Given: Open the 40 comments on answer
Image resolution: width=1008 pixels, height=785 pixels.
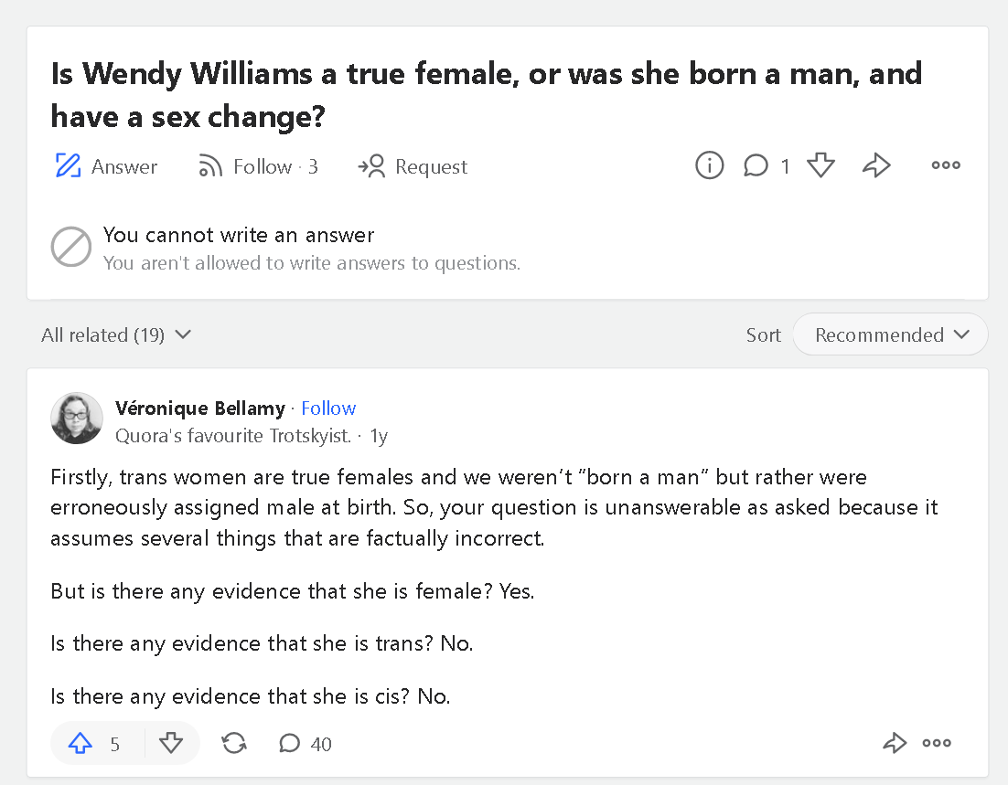Looking at the screenshot, I should pos(306,743).
